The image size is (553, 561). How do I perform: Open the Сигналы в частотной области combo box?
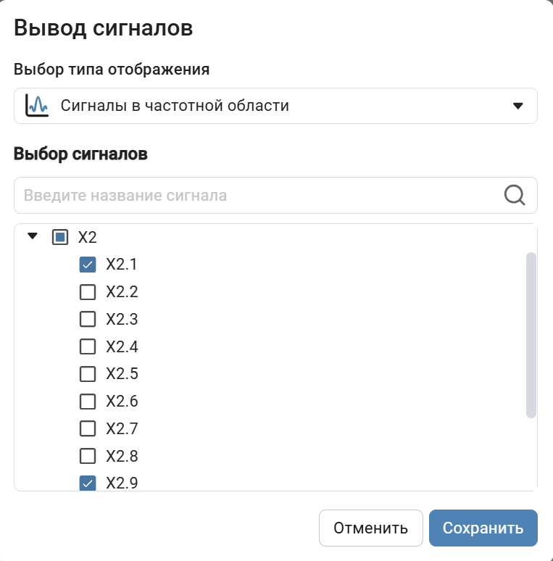(275, 106)
